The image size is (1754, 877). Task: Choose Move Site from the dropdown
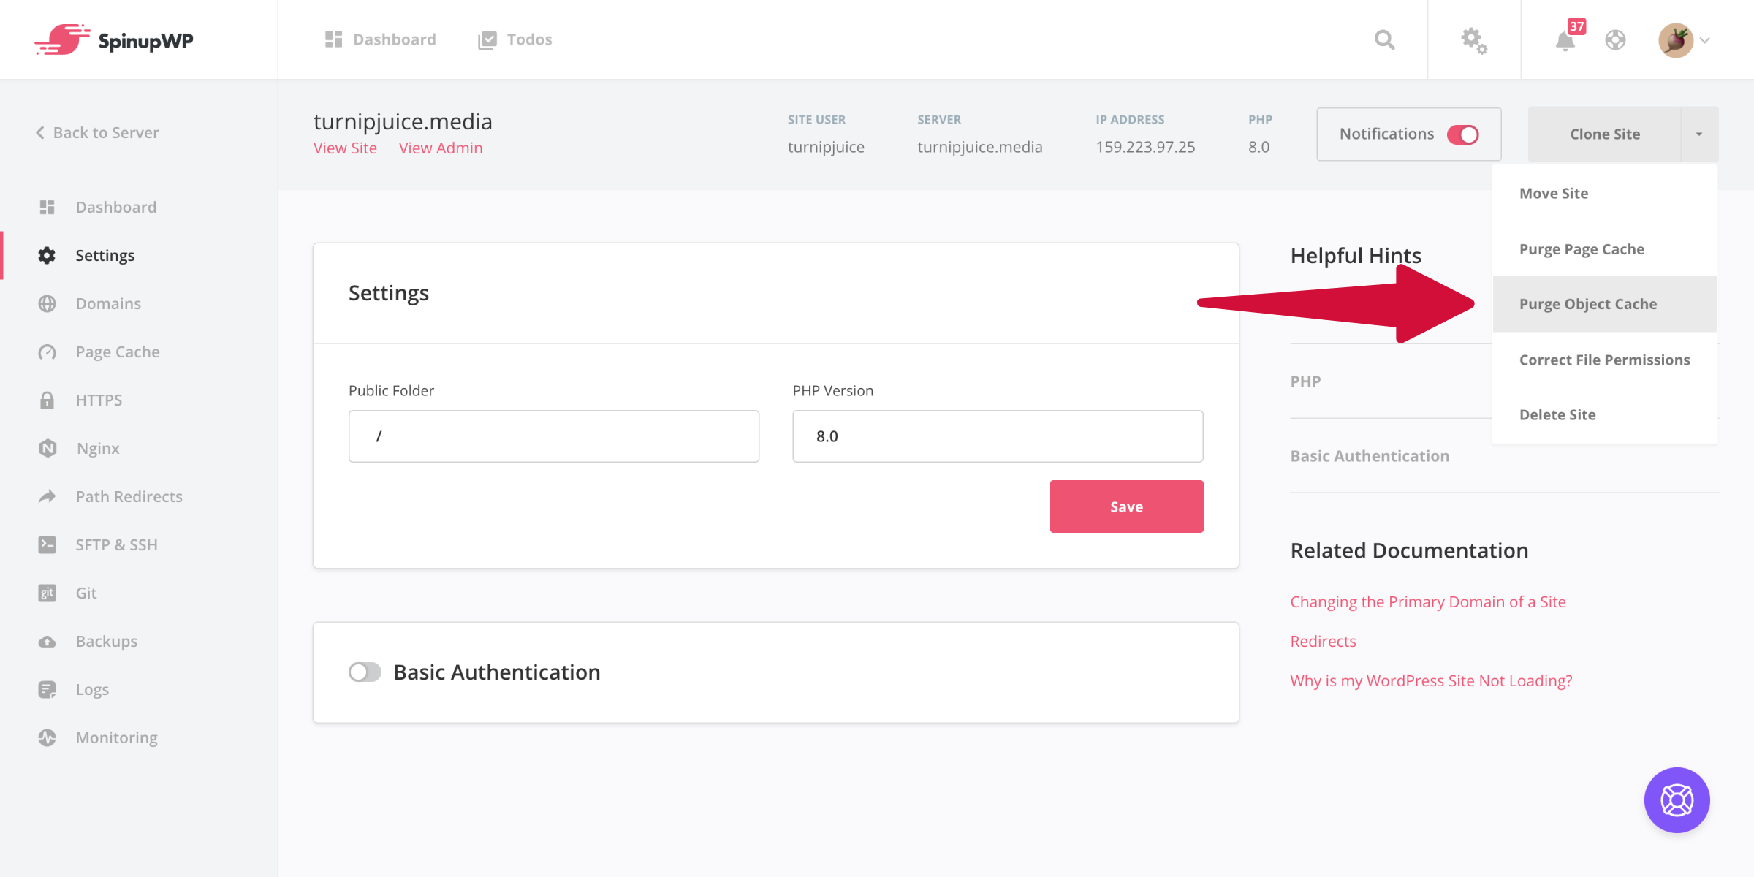pos(1605,193)
